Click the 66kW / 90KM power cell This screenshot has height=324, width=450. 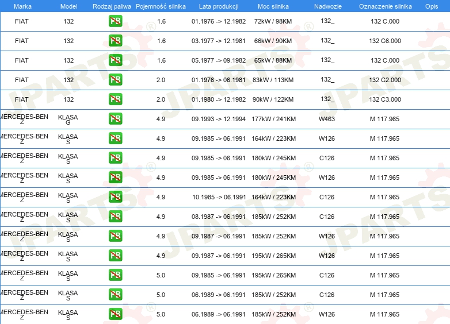pyautogui.click(x=273, y=41)
